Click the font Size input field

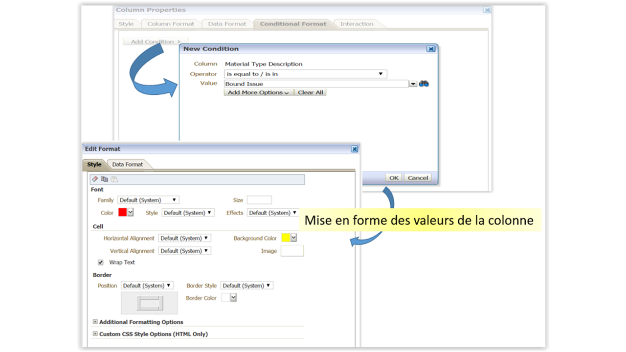tap(259, 200)
